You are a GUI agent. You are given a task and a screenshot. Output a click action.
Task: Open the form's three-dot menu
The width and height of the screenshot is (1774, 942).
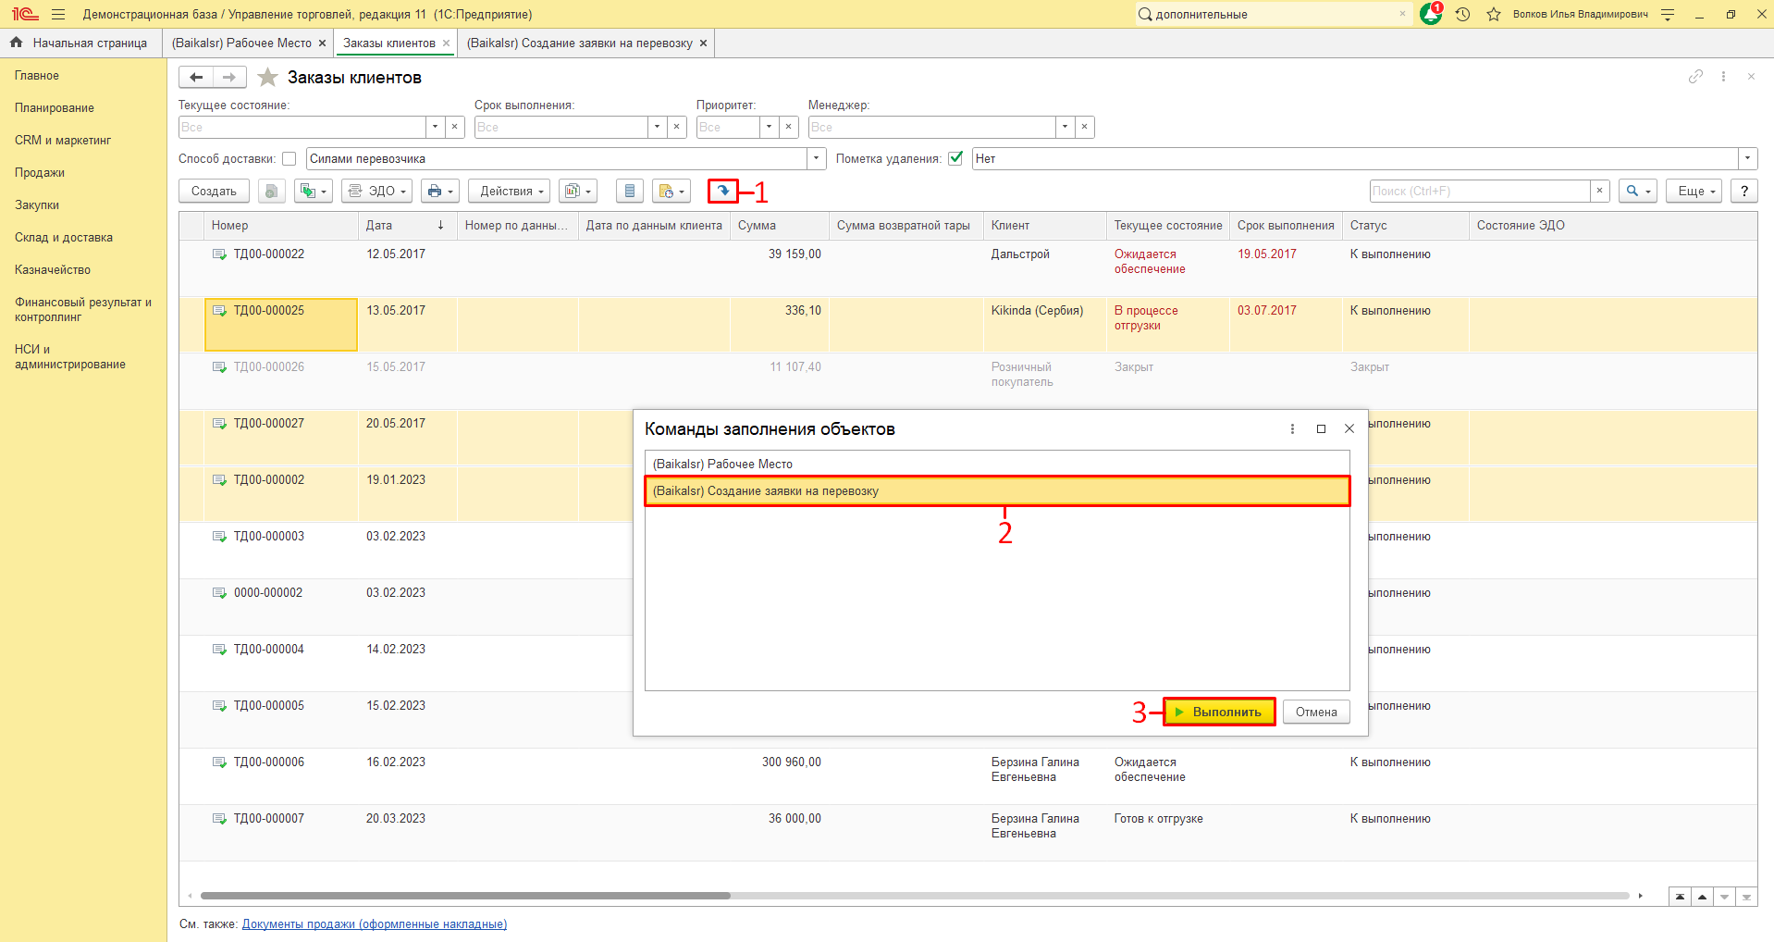(1723, 77)
